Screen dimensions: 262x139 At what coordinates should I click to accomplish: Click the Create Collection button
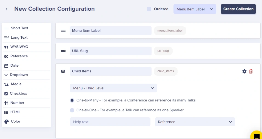(238, 9)
